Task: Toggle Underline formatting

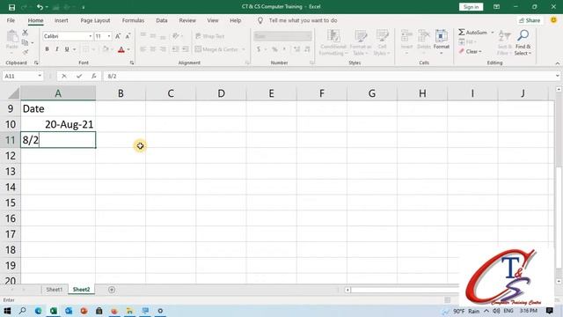Action: pos(67,49)
